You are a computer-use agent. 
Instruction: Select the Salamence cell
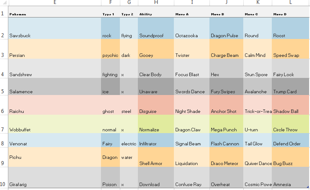(55, 87)
